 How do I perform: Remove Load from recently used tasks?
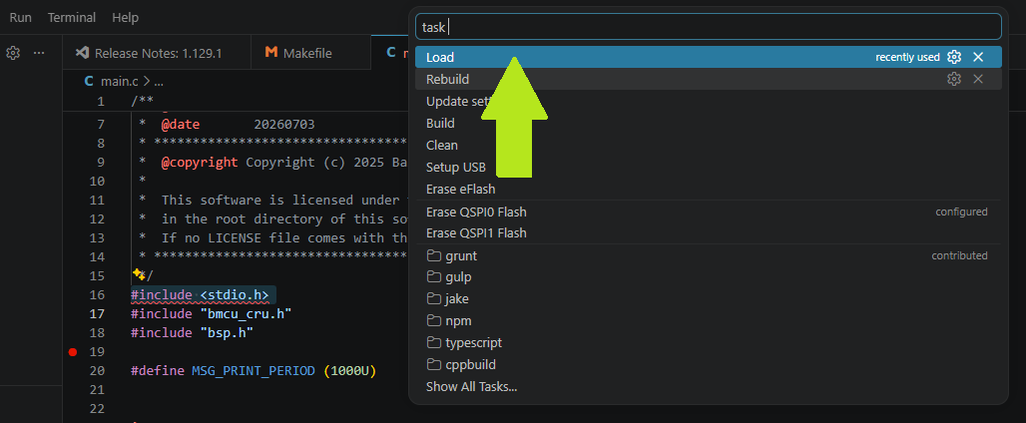coord(978,57)
